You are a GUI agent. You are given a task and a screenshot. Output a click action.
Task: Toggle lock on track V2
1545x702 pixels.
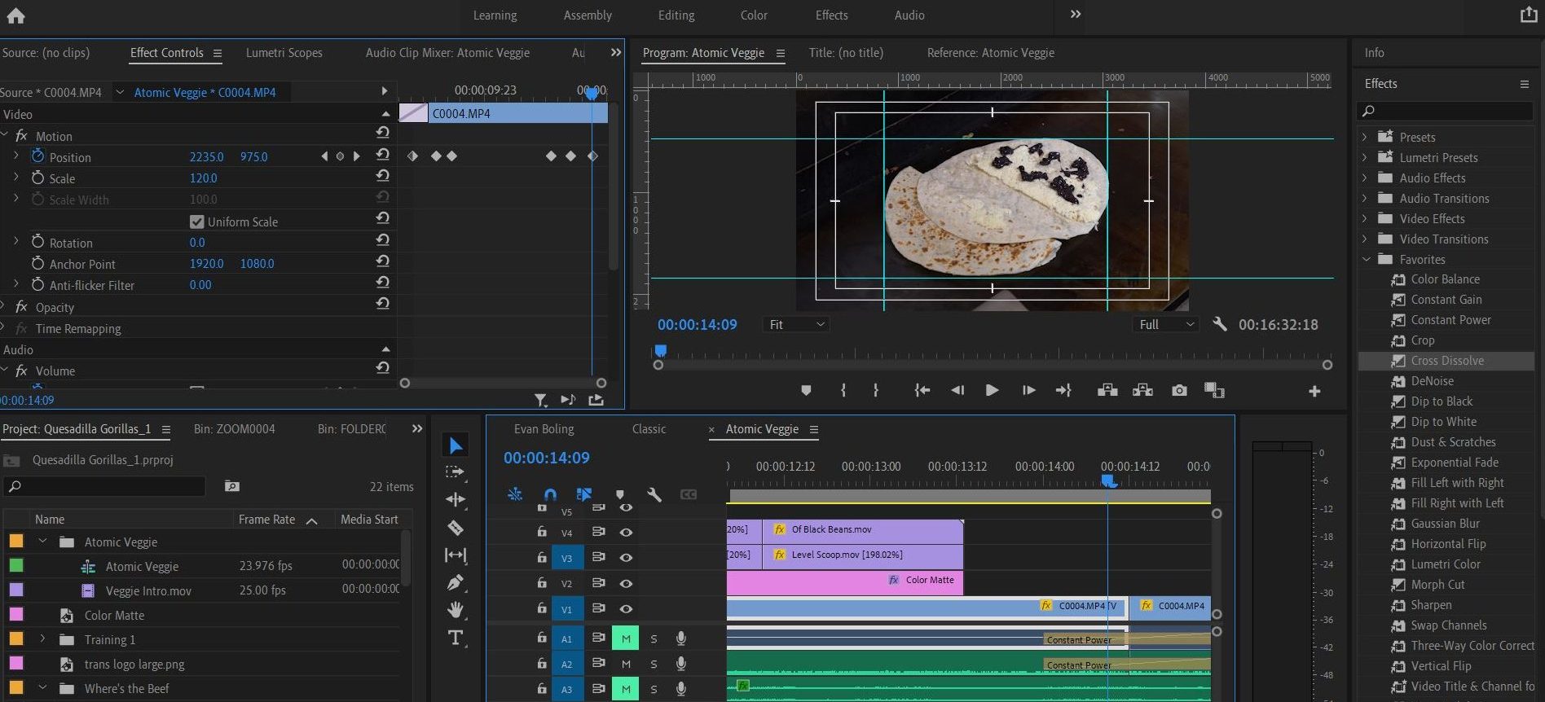click(x=541, y=583)
